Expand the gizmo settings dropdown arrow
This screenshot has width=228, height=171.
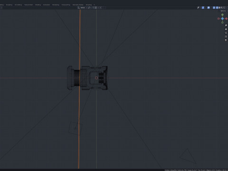click(206, 8)
